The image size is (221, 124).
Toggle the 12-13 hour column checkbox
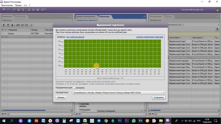pos(114,70)
